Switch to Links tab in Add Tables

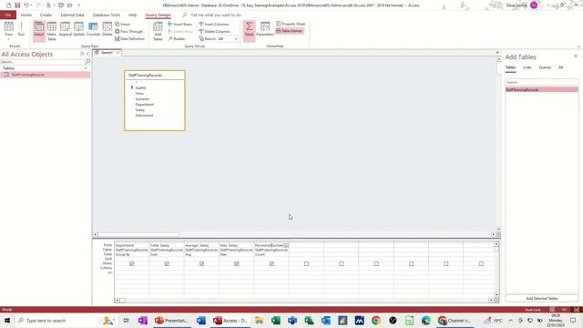point(527,67)
